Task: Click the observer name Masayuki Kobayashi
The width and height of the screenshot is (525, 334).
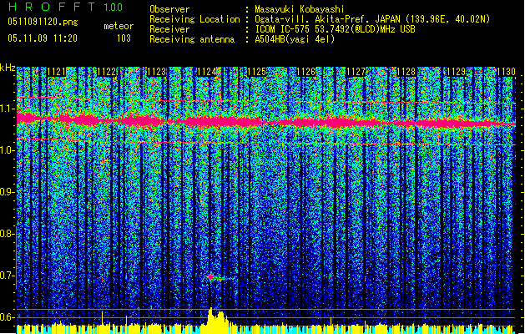Action: click(x=301, y=8)
